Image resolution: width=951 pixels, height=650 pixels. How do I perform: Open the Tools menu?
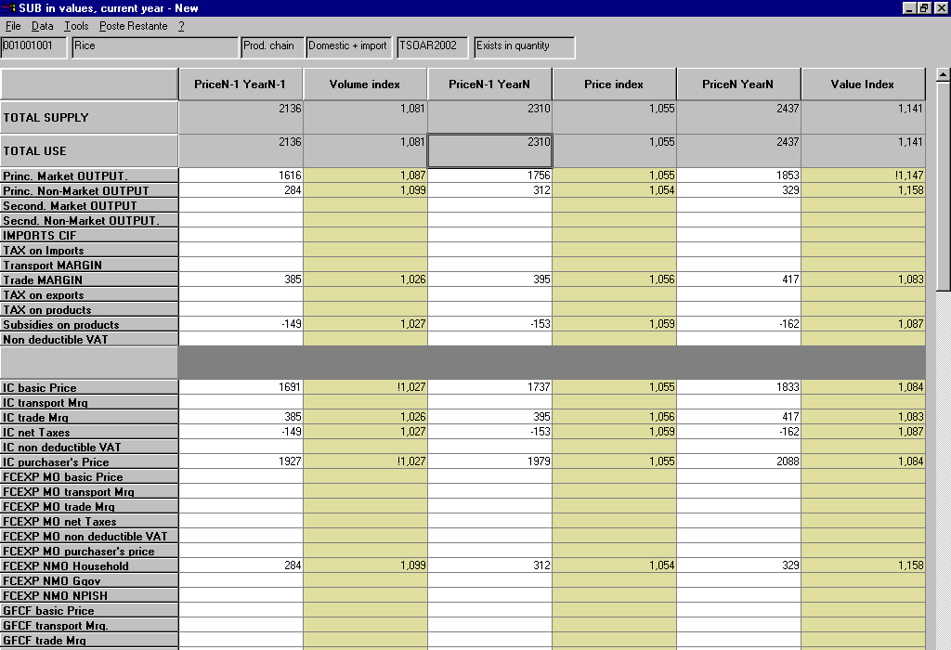point(76,26)
